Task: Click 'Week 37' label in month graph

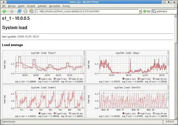Action: [x=120, y=110]
